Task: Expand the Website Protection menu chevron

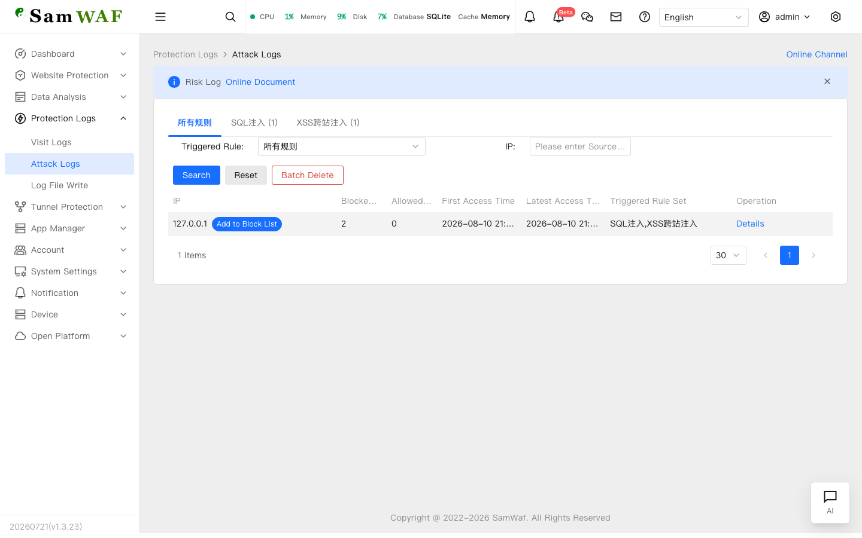Action: pyautogui.click(x=123, y=75)
